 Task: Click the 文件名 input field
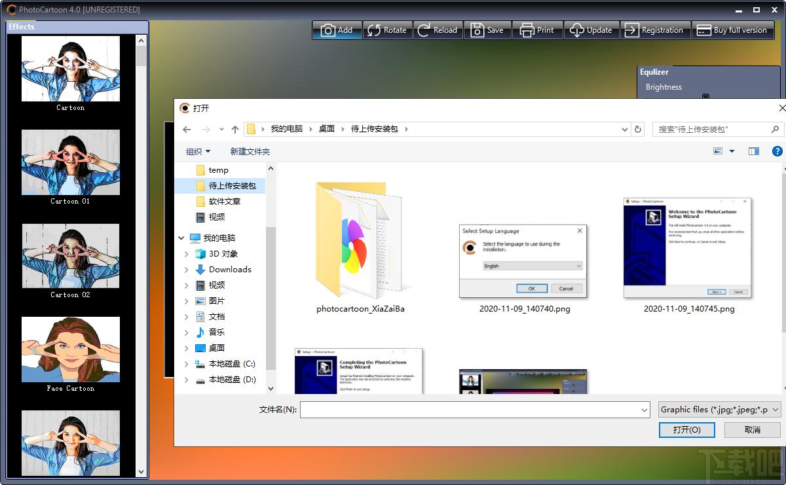(x=469, y=410)
